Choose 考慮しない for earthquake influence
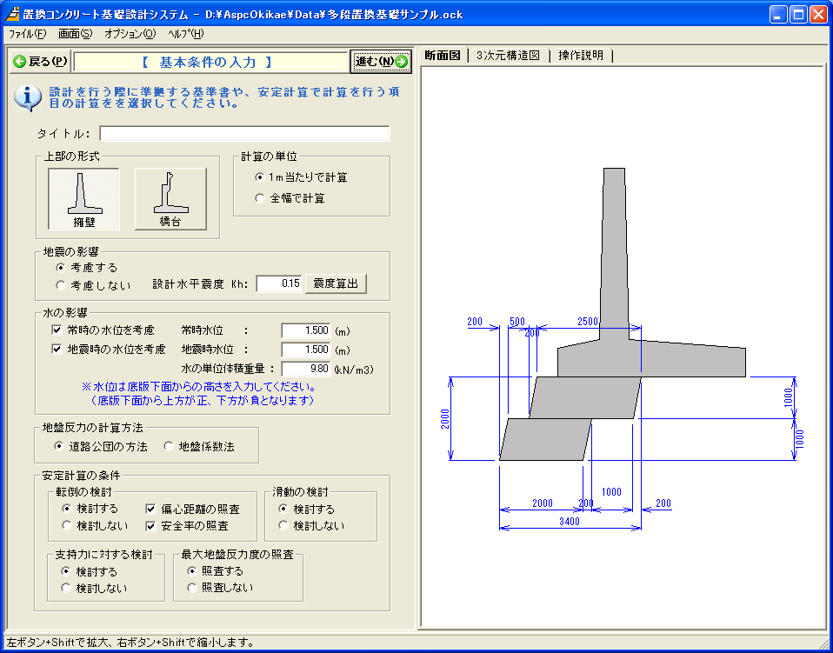833x653 pixels. 61,284
